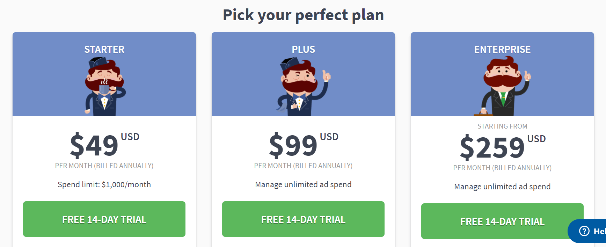Select the PLUS plan heading
The height and width of the screenshot is (247, 606).
click(303, 49)
